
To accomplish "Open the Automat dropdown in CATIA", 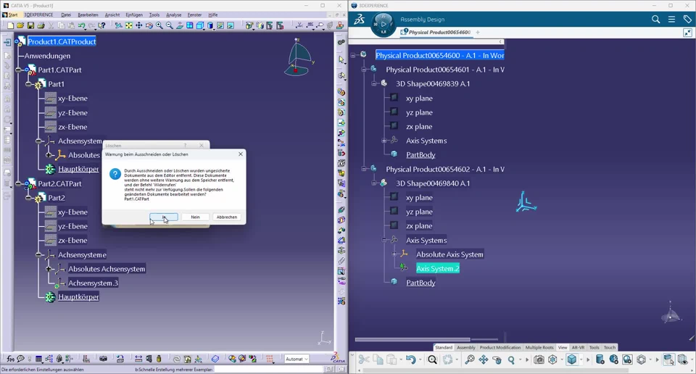I will coord(297,359).
